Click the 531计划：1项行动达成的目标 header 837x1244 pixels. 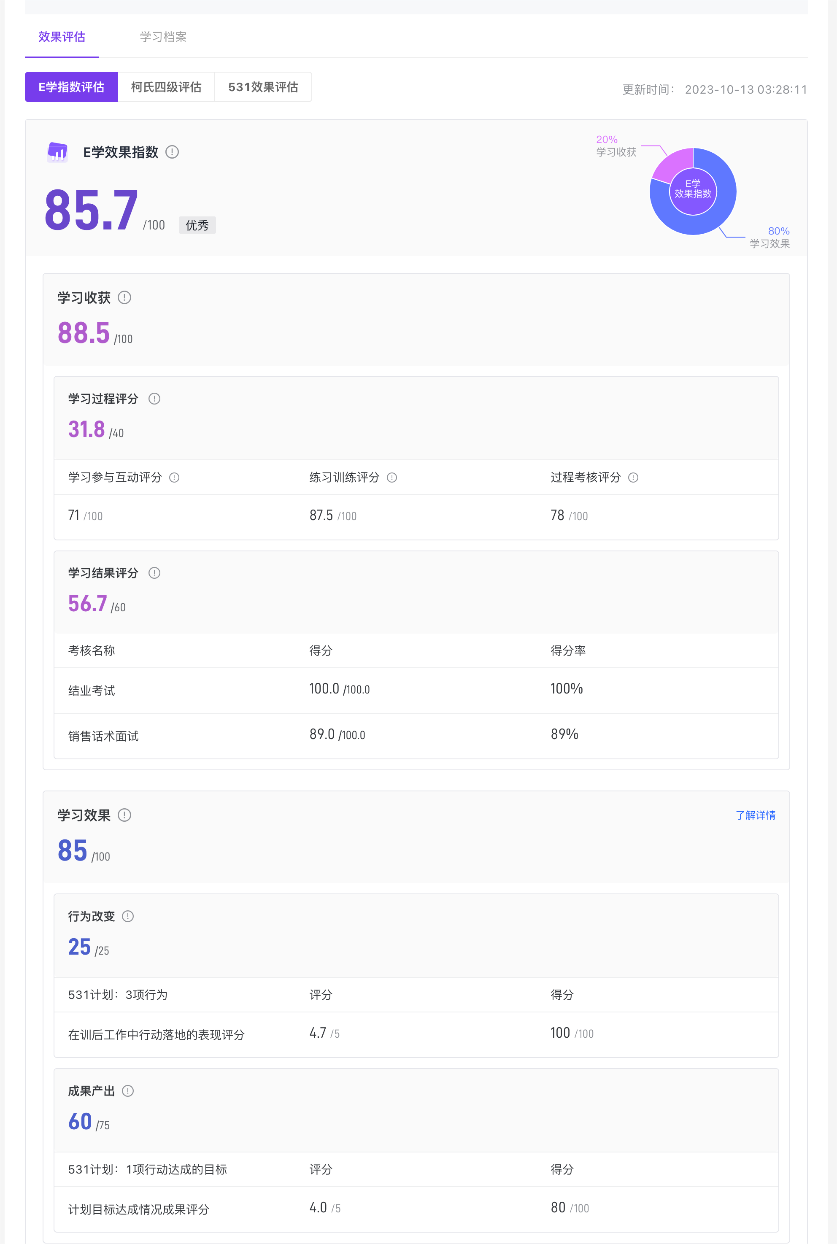[x=147, y=1170]
